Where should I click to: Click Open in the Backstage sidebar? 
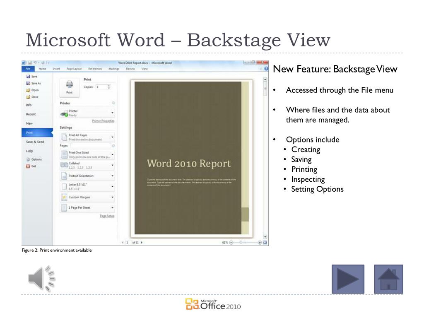(32, 90)
